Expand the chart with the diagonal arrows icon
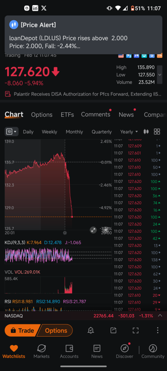 pos(93,230)
